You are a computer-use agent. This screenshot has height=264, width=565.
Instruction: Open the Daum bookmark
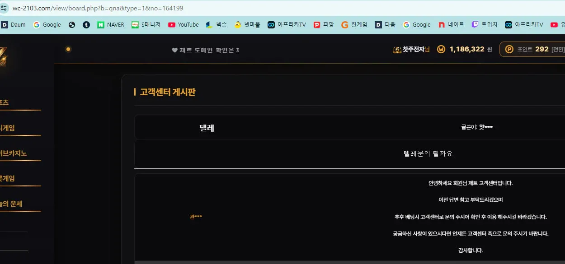point(13,25)
